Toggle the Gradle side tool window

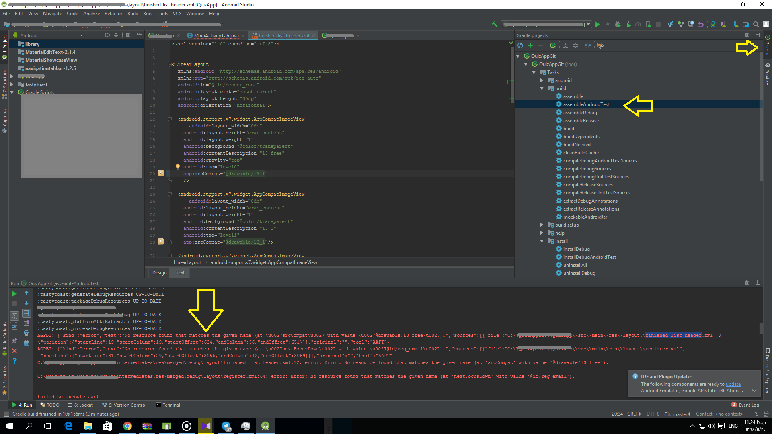pyautogui.click(x=768, y=46)
